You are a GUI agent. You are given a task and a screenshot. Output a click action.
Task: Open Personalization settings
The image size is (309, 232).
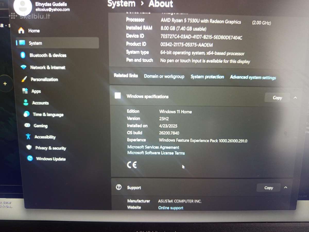click(44, 79)
